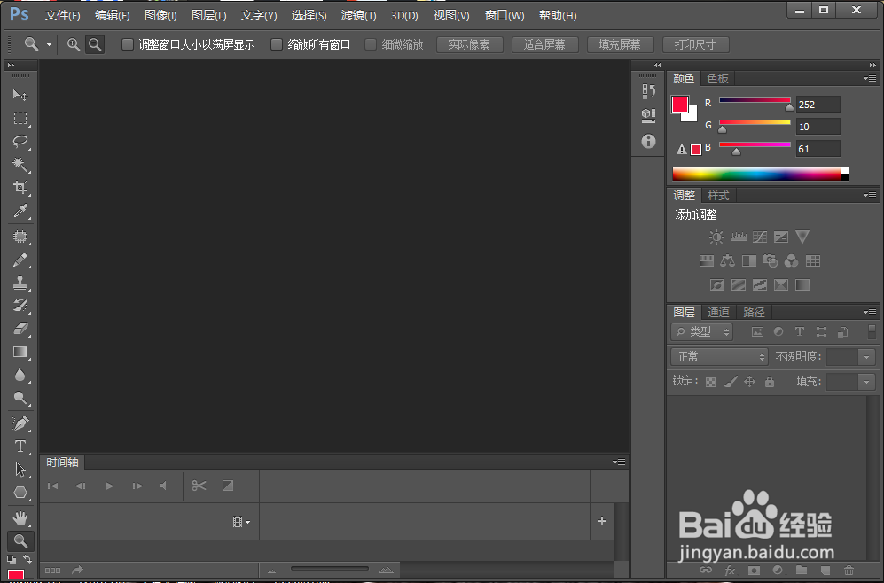Select the History Brush tool
This screenshot has width=884, height=583.
pos(20,306)
